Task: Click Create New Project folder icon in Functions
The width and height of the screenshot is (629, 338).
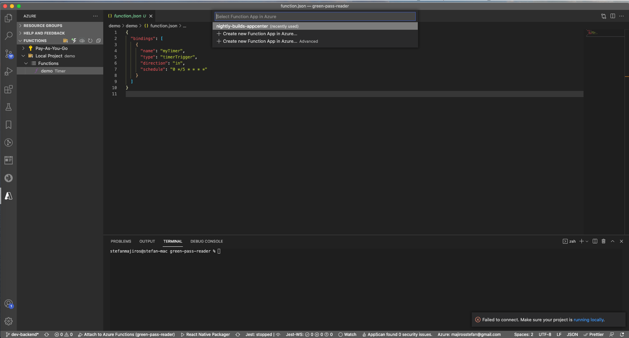Action: click(66, 41)
